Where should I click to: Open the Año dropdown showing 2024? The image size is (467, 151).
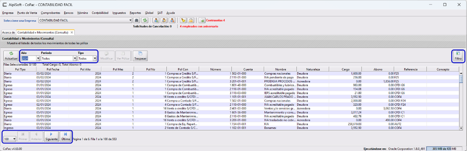[38, 58]
